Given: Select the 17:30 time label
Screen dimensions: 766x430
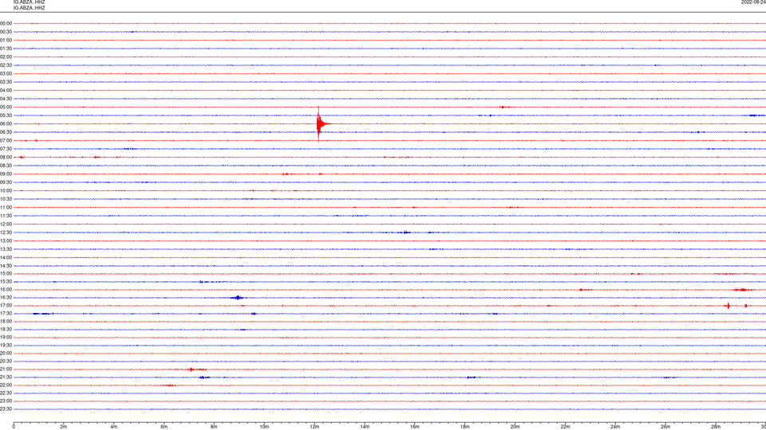Looking at the screenshot, I should (x=6, y=314).
